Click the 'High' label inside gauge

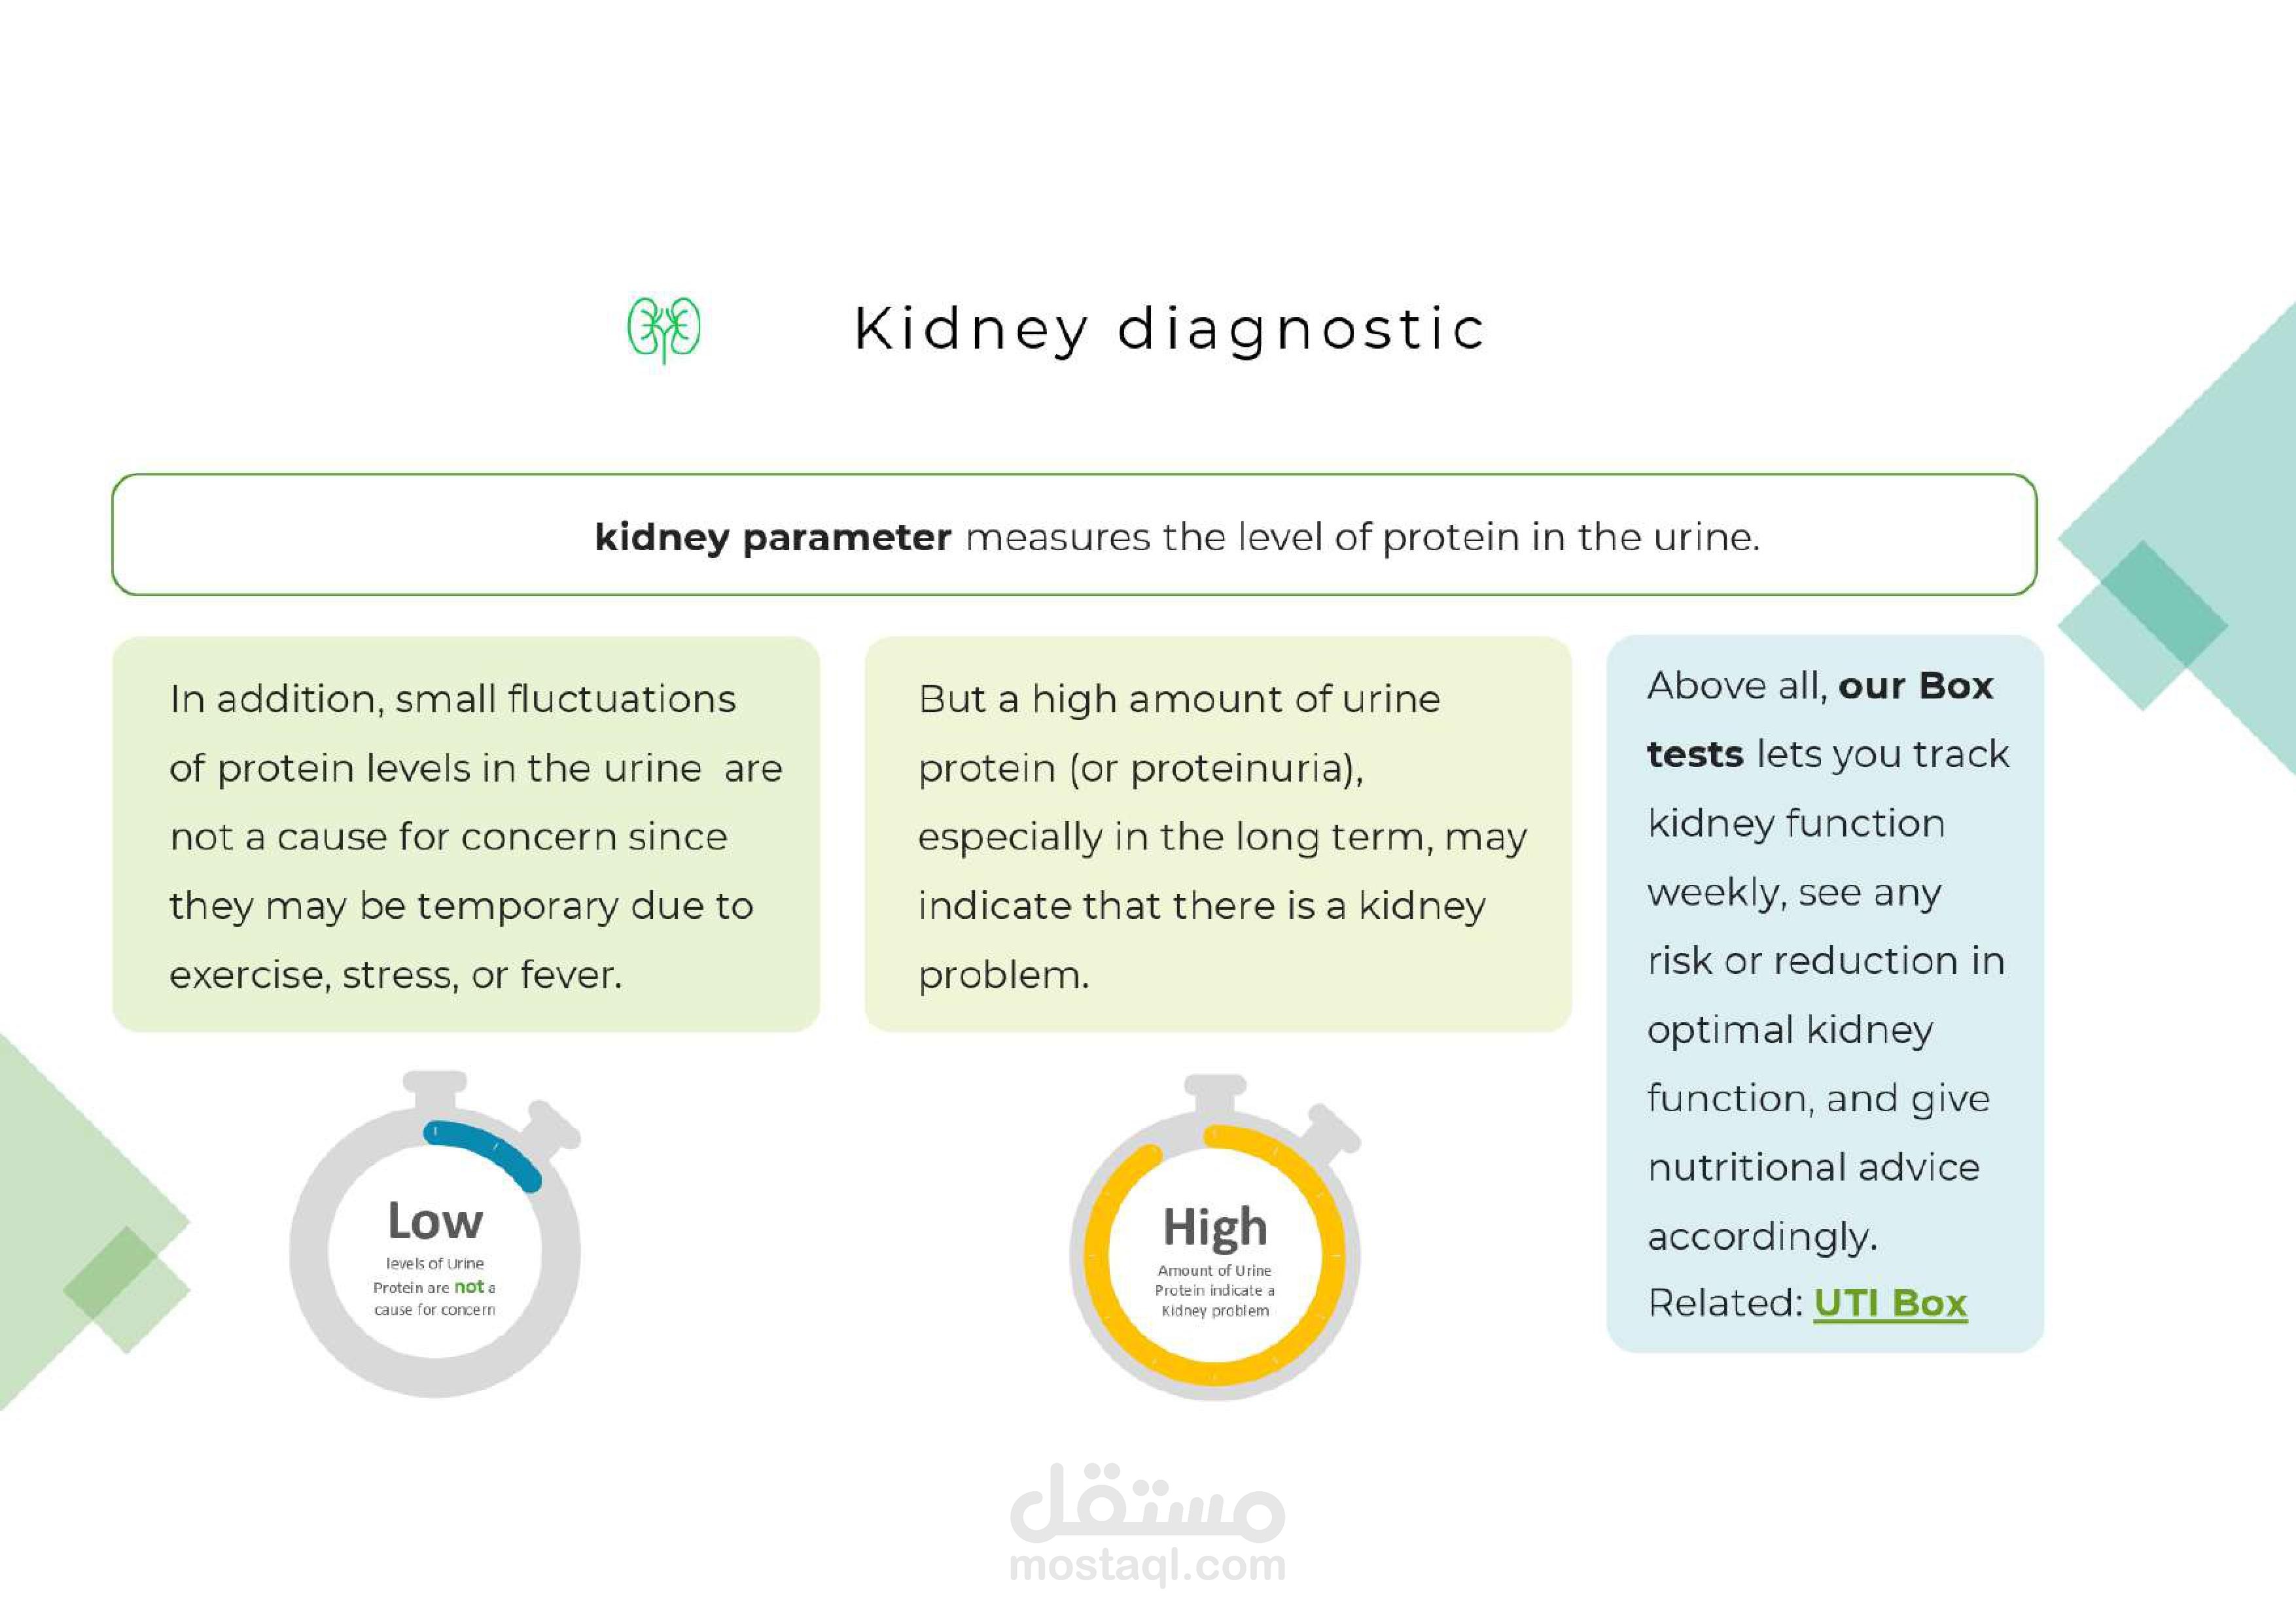coord(1215,1227)
